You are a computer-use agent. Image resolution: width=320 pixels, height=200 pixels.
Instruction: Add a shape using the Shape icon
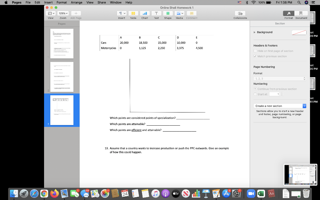[x=168, y=13]
